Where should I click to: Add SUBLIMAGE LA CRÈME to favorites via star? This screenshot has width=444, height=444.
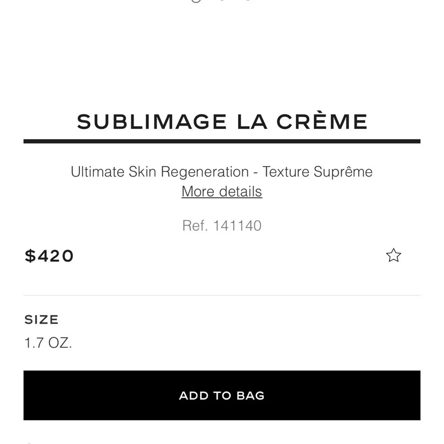click(393, 255)
